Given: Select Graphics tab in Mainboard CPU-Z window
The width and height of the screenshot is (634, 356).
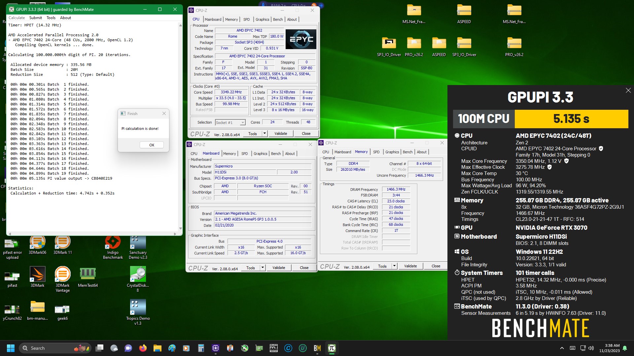Looking at the screenshot, I should (x=260, y=154).
